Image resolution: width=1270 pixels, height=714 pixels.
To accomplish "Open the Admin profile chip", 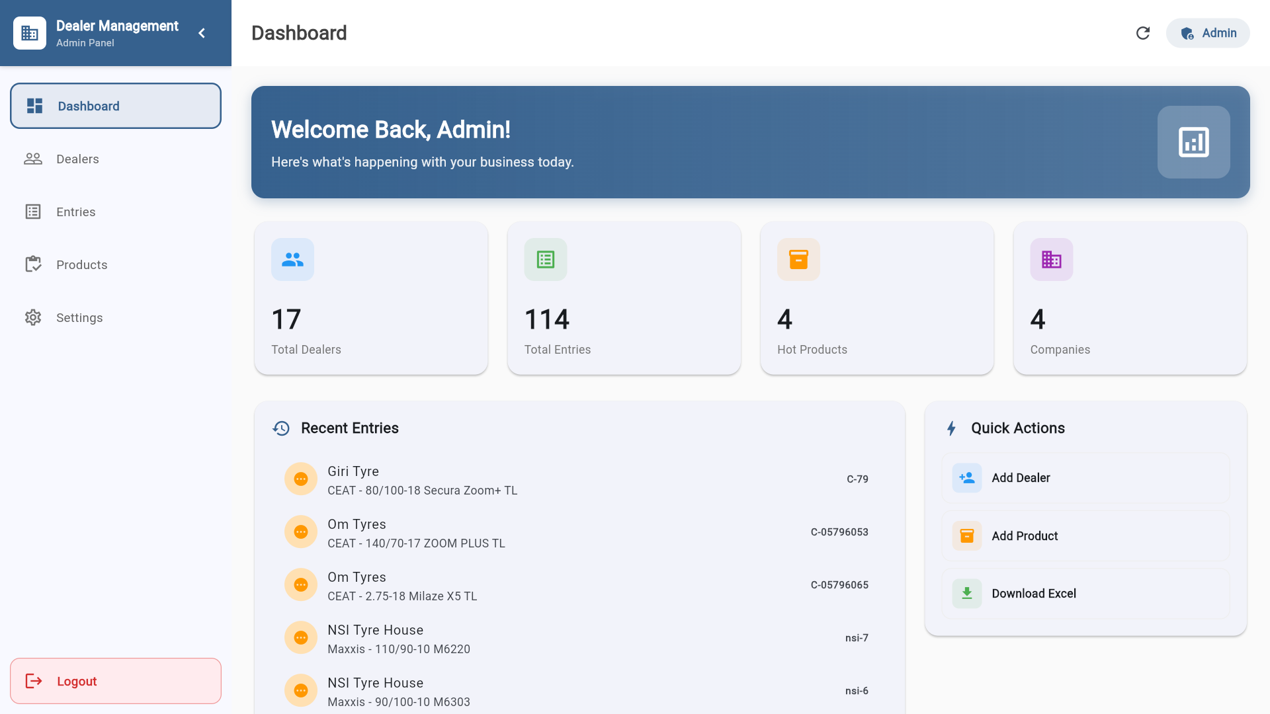I will point(1208,33).
